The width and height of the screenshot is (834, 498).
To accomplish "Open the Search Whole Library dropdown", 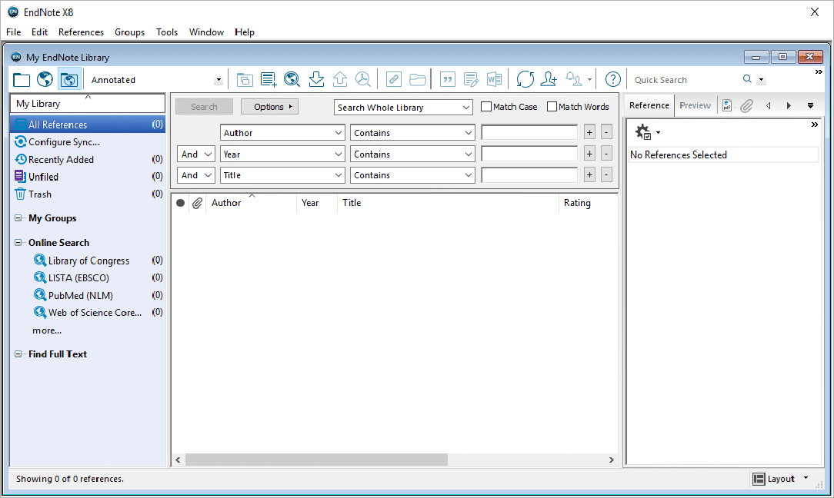I will [403, 108].
